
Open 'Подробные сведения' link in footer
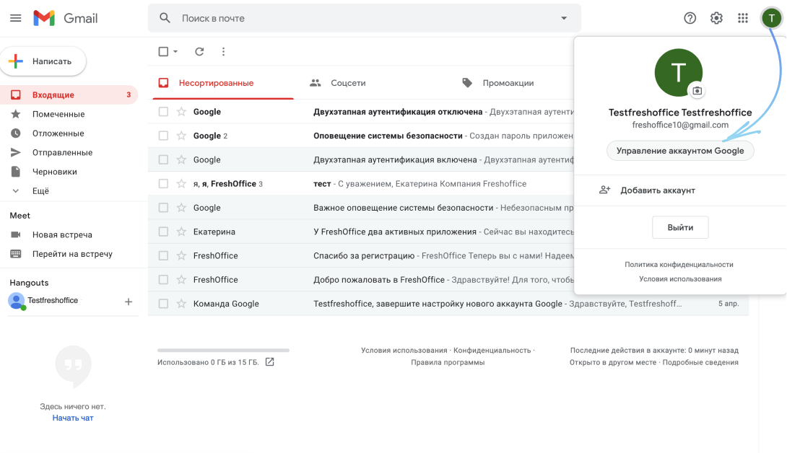(x=700, y=362)
